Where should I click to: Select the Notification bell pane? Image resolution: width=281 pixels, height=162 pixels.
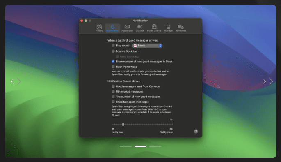pyautogui.click(x=112, y=28)
